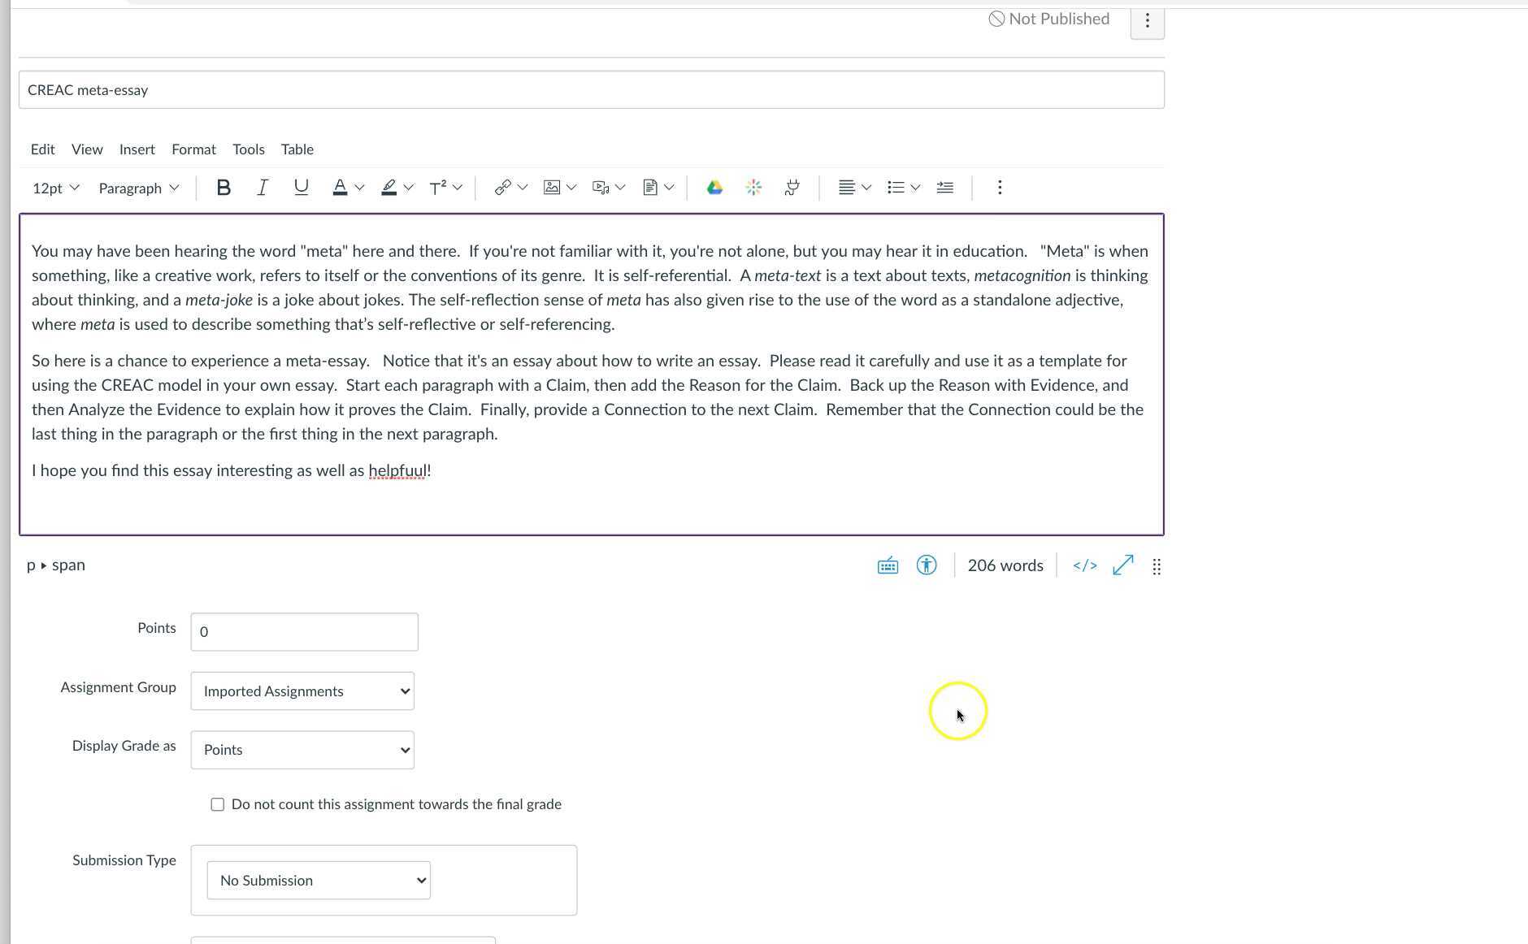Open the HTML code editor view
This screenshot has height=944, width=1528.
[x=1084, y=565]
